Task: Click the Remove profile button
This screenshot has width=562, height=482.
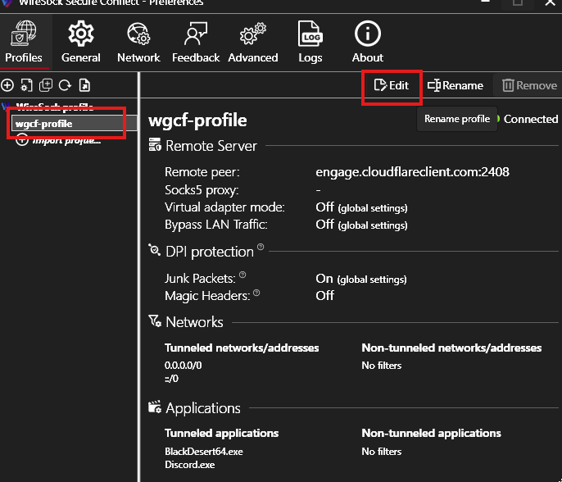Action: (529, 86)
